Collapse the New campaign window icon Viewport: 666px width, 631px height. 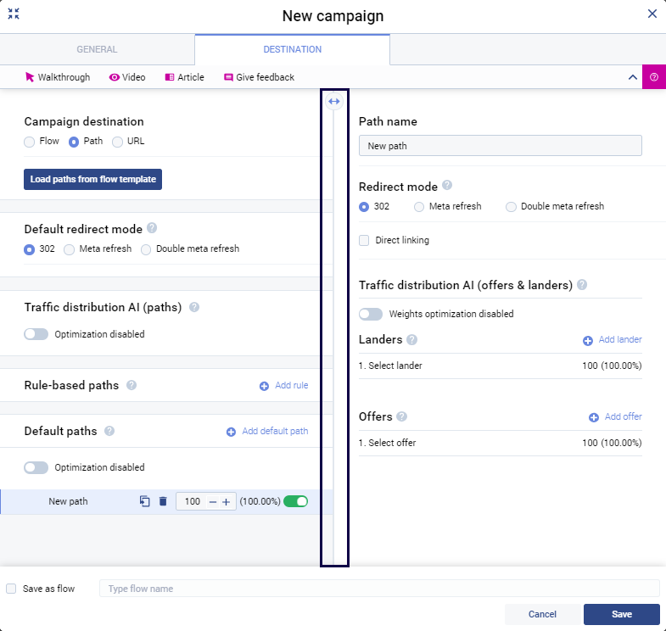click(14, 14)
